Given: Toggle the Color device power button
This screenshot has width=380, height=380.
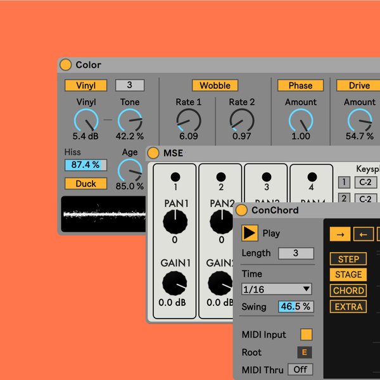Looking at the screenshot, I should (x=66, y=65).
